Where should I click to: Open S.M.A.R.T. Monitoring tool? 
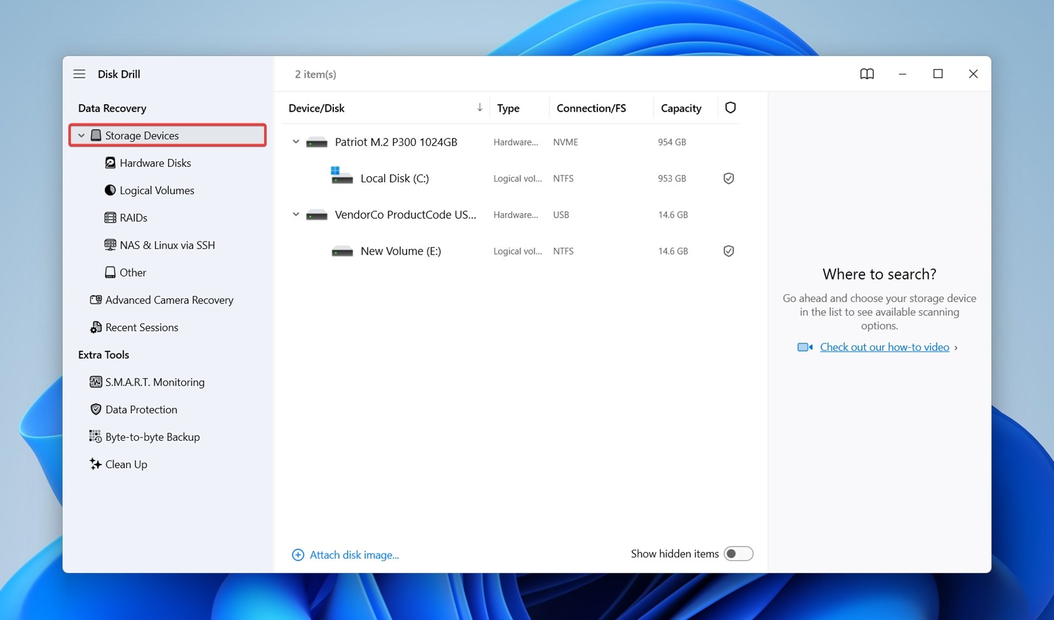click(154, 382)
